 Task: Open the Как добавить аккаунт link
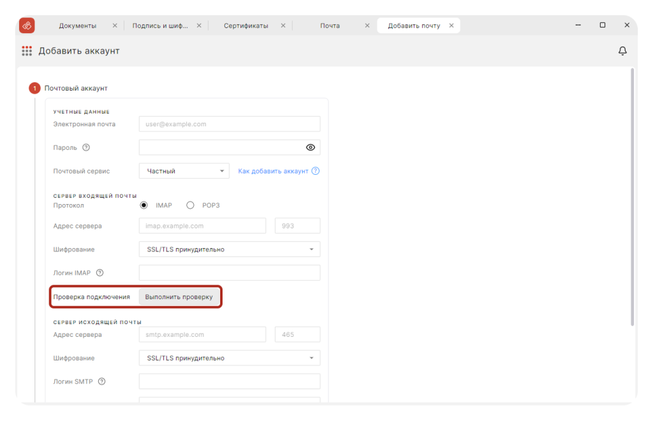273,171
